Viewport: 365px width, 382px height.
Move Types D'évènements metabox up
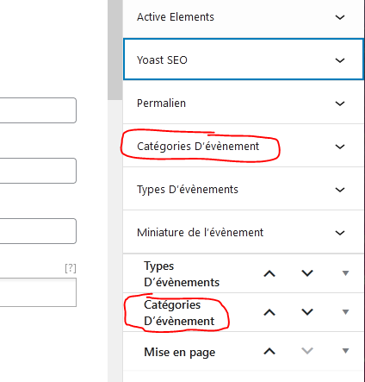269,273
